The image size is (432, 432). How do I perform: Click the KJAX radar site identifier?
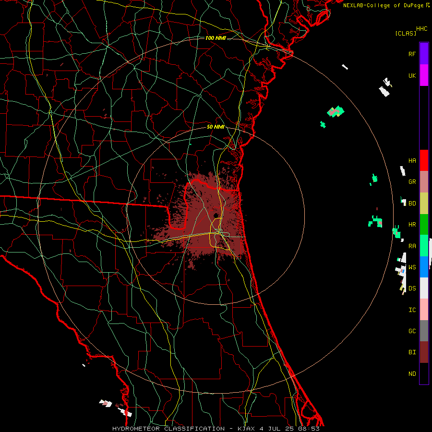(x=247, y=429)
